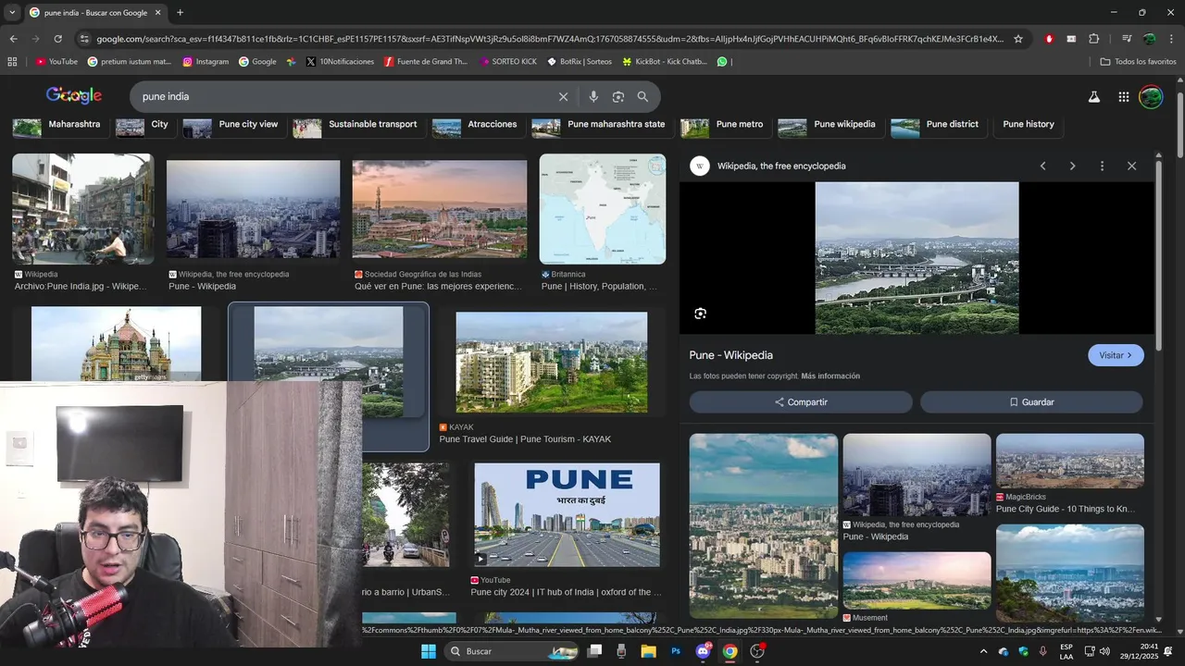The width and height of the screenshot is (1185, 666).
Task: Click the Compartir button
Action: click(x=801, y=402)
